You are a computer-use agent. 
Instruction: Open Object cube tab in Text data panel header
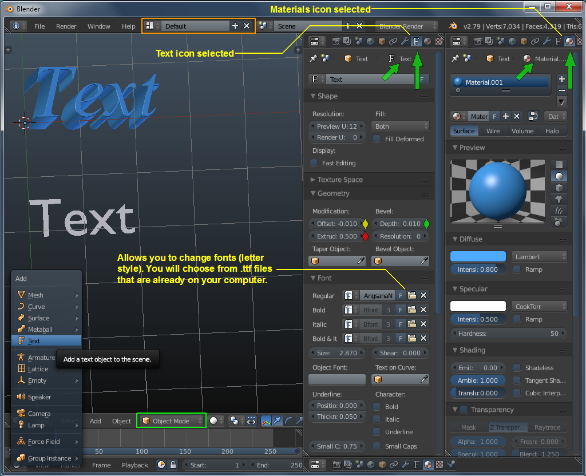[382, 41]
